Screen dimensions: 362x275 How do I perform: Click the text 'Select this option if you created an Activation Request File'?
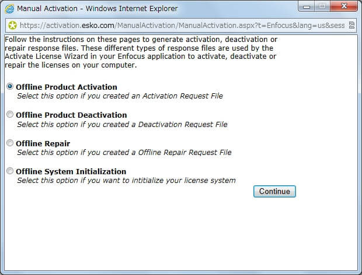[x=120, y=96]
